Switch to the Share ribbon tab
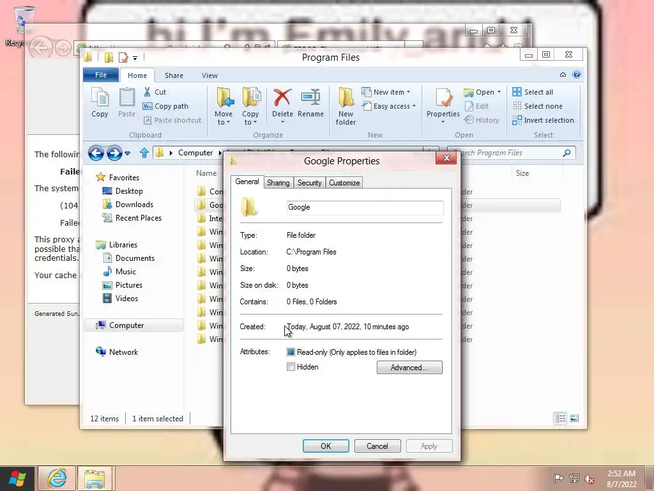The image size is (654, 491). [174, 75]
